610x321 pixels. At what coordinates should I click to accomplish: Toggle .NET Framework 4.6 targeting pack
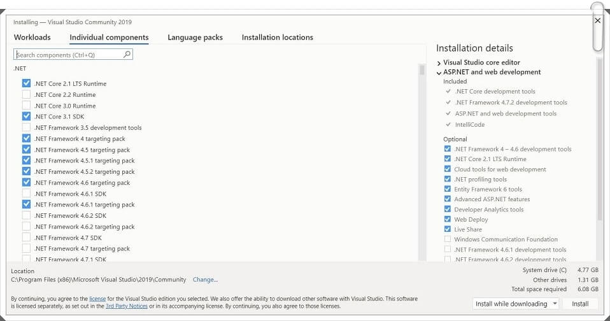26,183
